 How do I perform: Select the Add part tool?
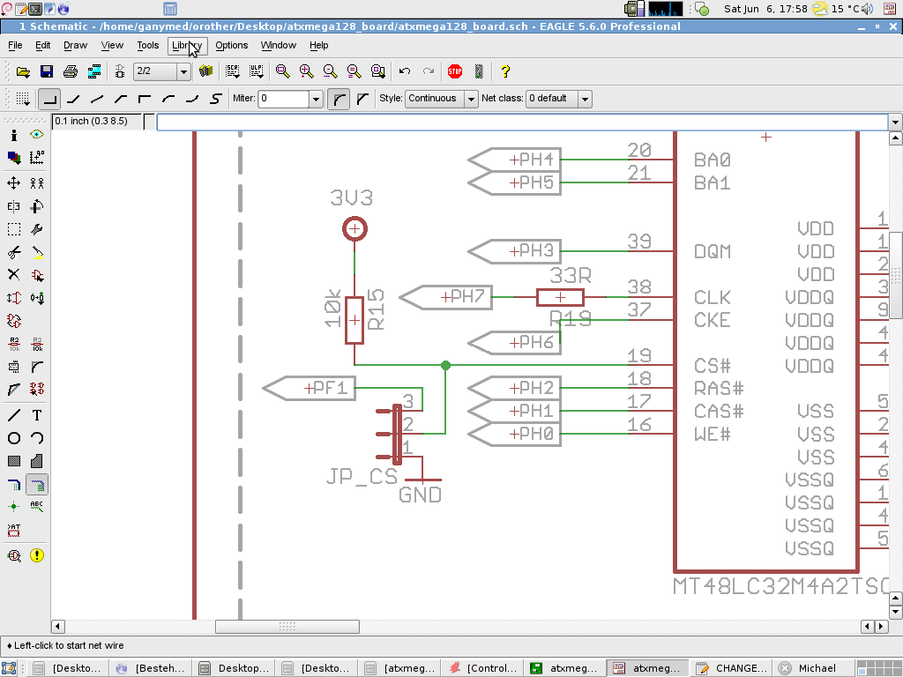pos(37,275)
